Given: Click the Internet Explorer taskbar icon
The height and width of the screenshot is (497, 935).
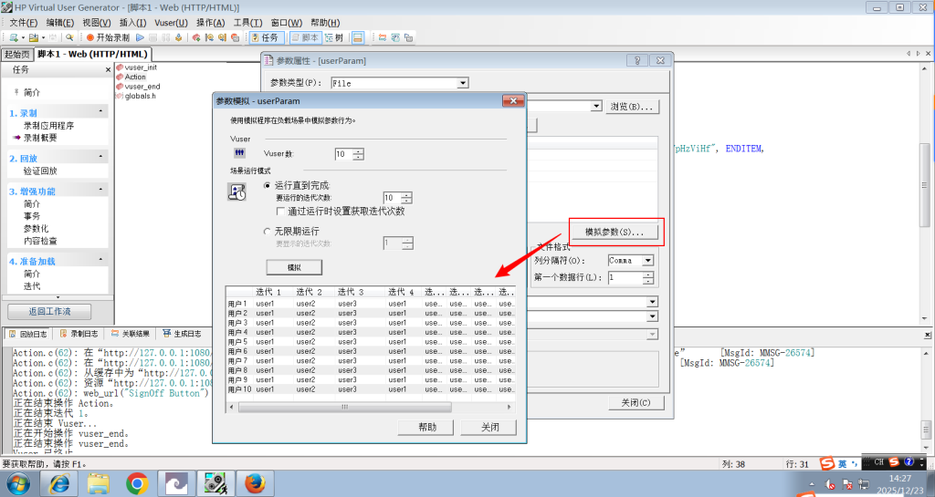Looking at the screenshot, I should [x=58, y=482].
